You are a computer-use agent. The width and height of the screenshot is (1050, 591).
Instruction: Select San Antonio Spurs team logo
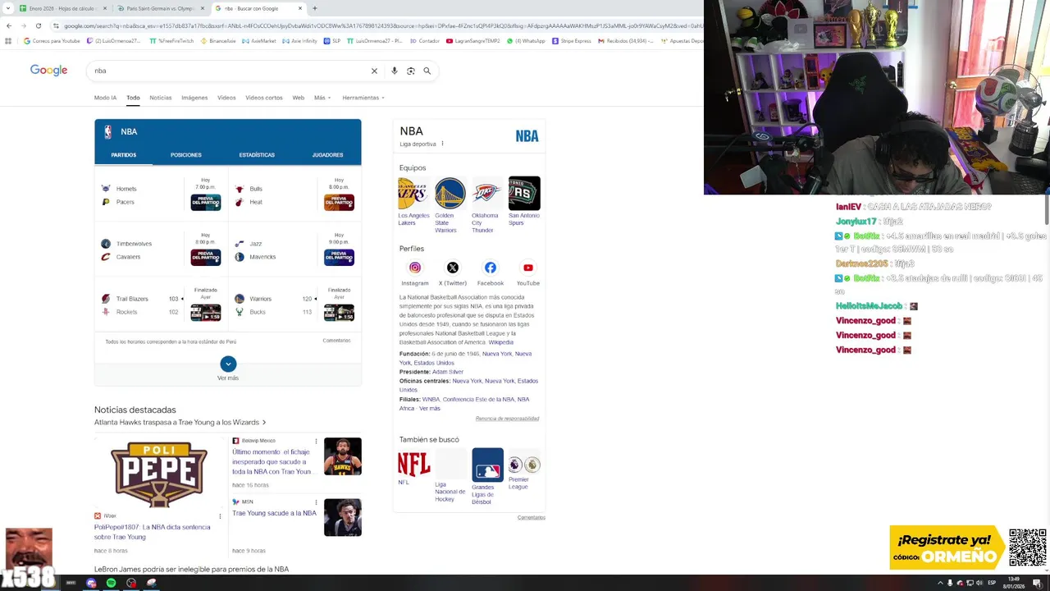(524, 194)
